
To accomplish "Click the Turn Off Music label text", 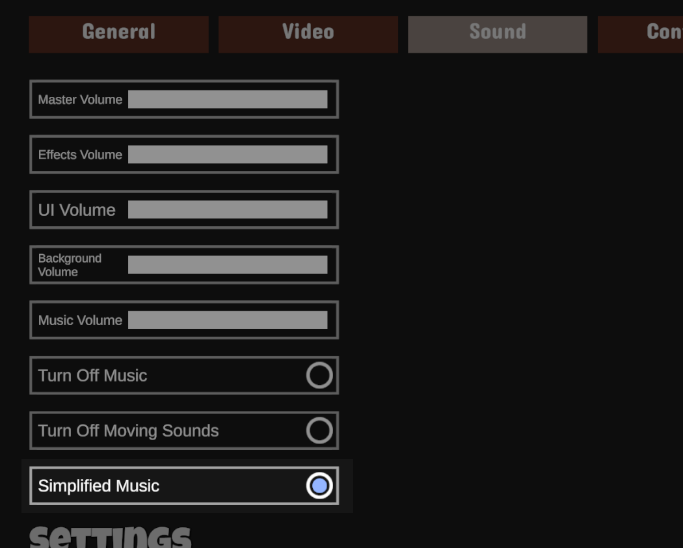I will click(92, 376).
